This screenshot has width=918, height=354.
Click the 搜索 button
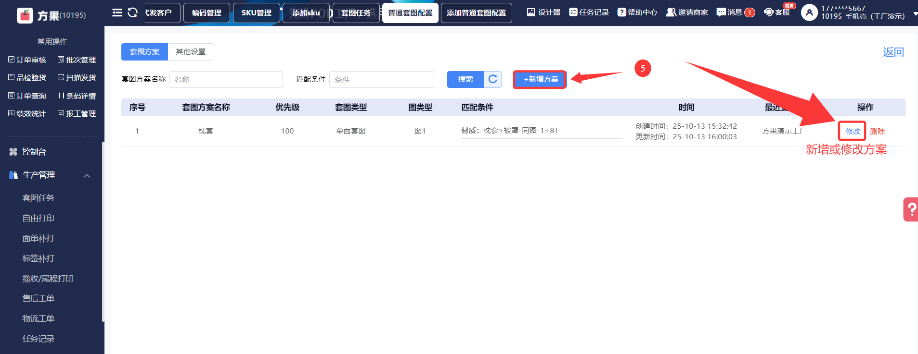pyautogui.click(x=465, y=79)
